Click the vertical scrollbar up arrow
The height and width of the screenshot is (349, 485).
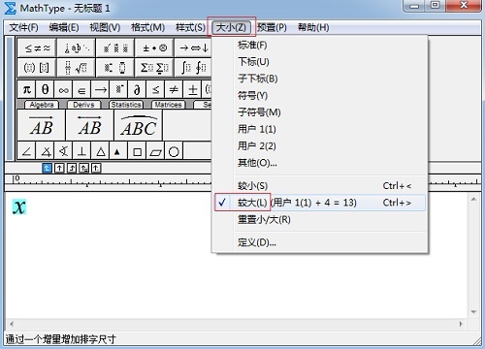pos(473,200)
